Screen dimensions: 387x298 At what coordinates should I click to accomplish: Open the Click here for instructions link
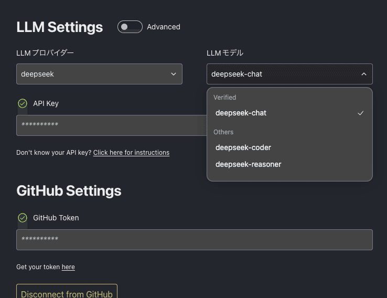131,153
